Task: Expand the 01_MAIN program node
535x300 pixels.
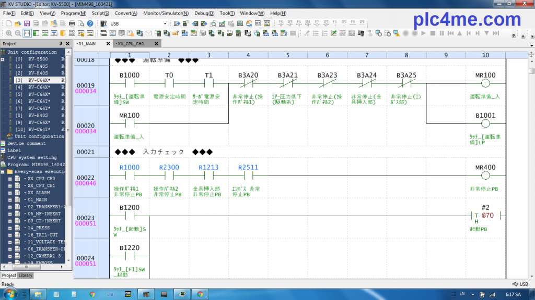Action: [10, 199]
